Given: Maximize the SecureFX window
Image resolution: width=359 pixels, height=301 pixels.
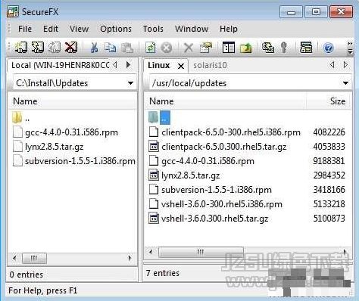Looking at the screenshot, I should tap(316, 12).
